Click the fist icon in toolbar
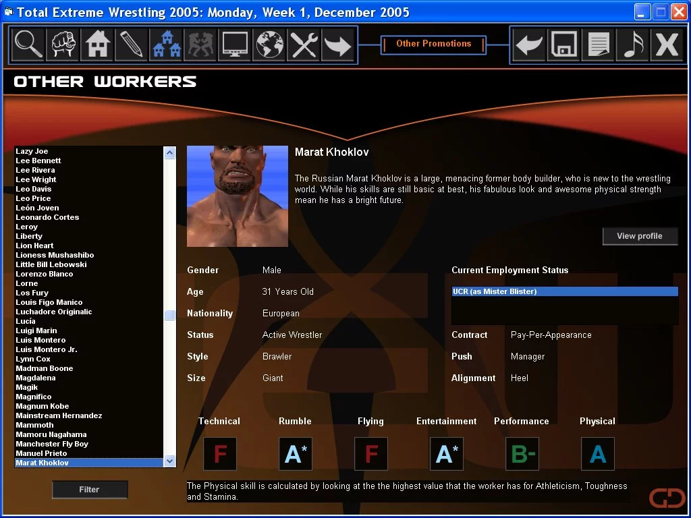Screen dimensions: 691x518 tap(63, 44)
